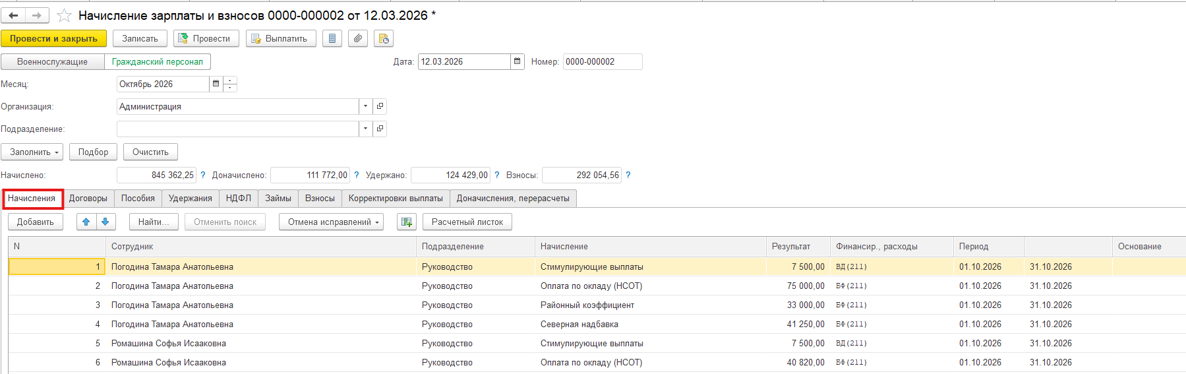
Task: Click the Период column header
Action: 989,247
